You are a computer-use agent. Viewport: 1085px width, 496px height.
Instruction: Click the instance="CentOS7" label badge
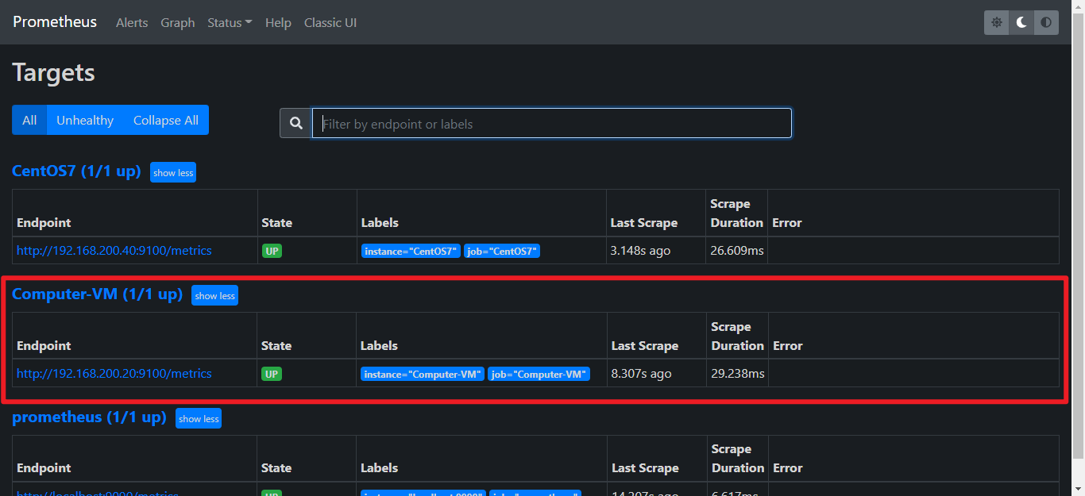[411, 251]
